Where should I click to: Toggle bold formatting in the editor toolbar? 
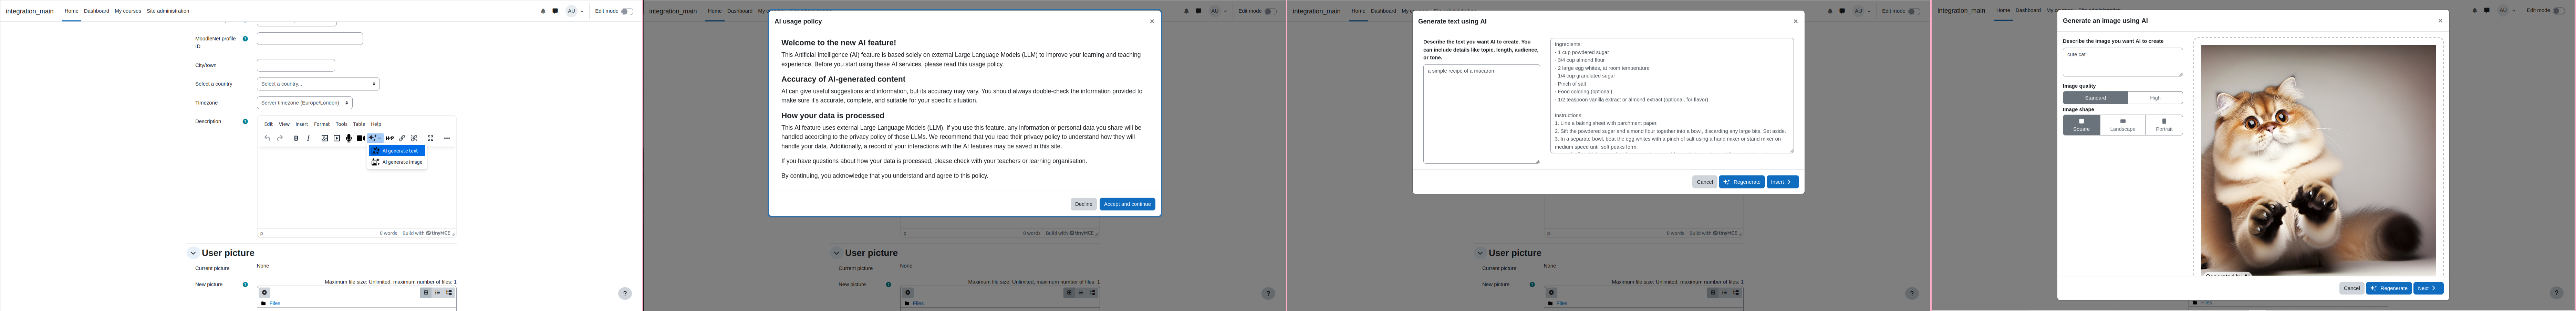(x=296, y=138)
